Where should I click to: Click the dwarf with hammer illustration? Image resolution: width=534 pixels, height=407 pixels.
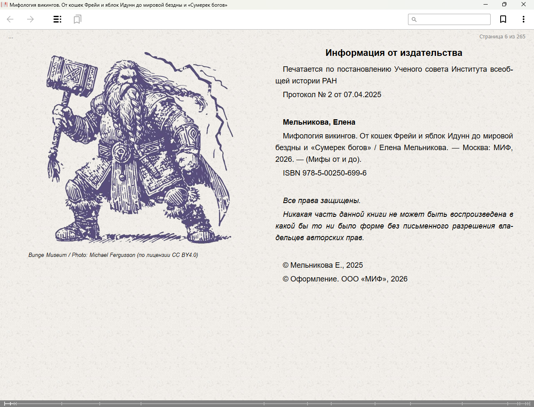coord(140,148)
